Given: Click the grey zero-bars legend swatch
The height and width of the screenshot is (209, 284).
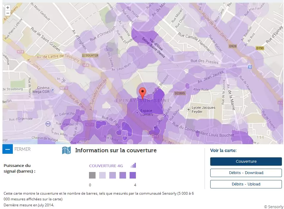Looking at the screenshot, I should [x=92, y=175].
